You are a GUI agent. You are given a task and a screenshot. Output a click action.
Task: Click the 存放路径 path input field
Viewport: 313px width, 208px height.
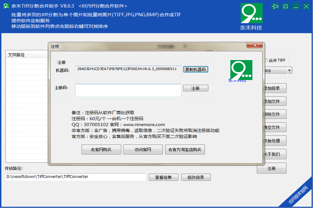[x=76, y=177]
